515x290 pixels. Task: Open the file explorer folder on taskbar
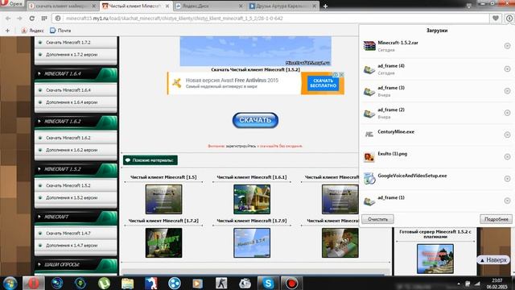tap(127, 283)
